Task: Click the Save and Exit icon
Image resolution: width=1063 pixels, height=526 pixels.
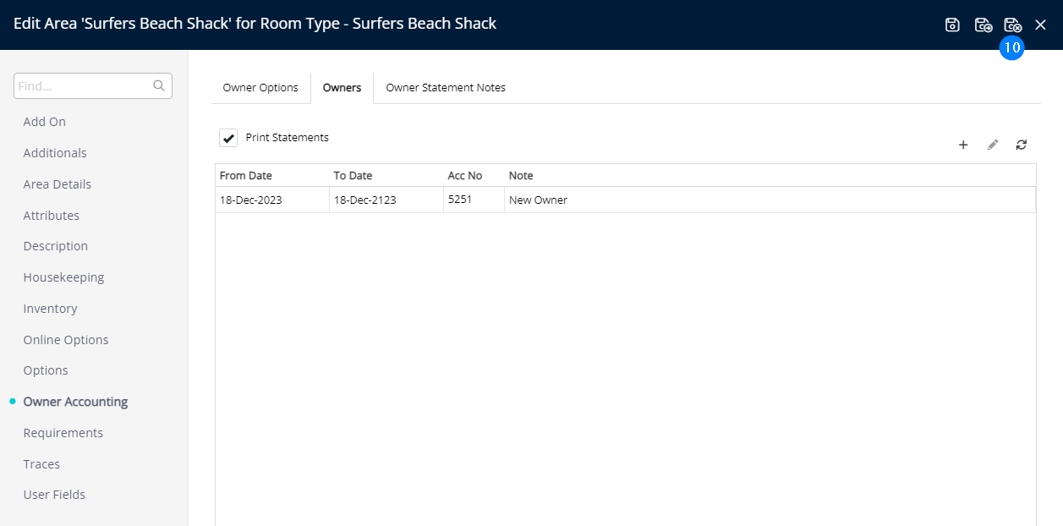Action: tap(1012, 25)
